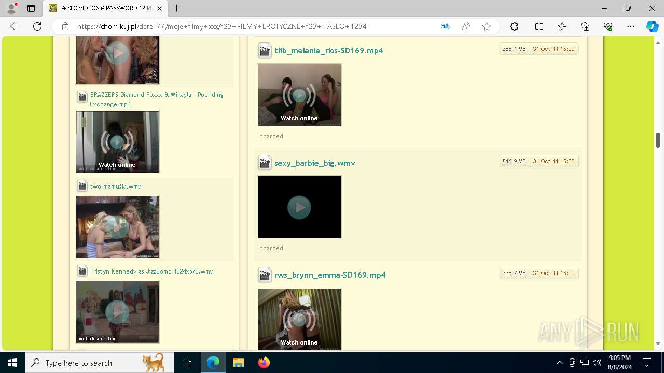Open Microsoft Edge from taskbar
Screen dimensions: 664x373
pos(213,363)
